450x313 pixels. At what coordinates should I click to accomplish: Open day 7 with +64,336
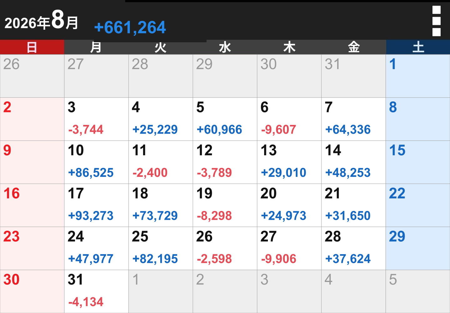point(354,119)
